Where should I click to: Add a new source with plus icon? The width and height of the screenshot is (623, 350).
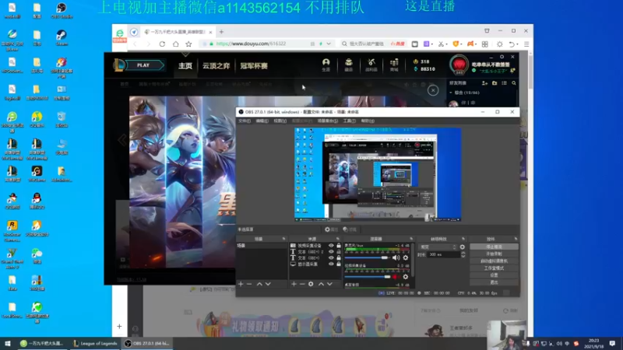pyautogui.click(x=294, y=284)
